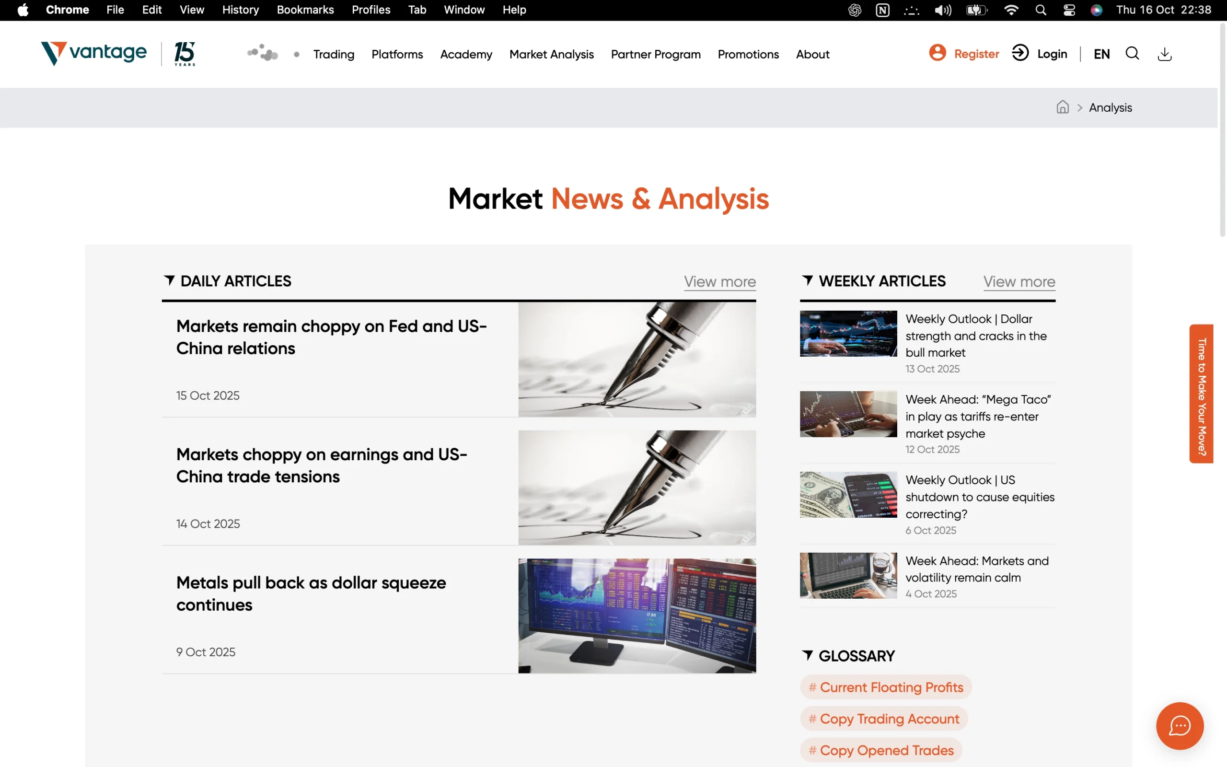This screenshot has height=767, width=1227.
Task: Expand the Trading navigation menu
Action: (x=334, y=54)
